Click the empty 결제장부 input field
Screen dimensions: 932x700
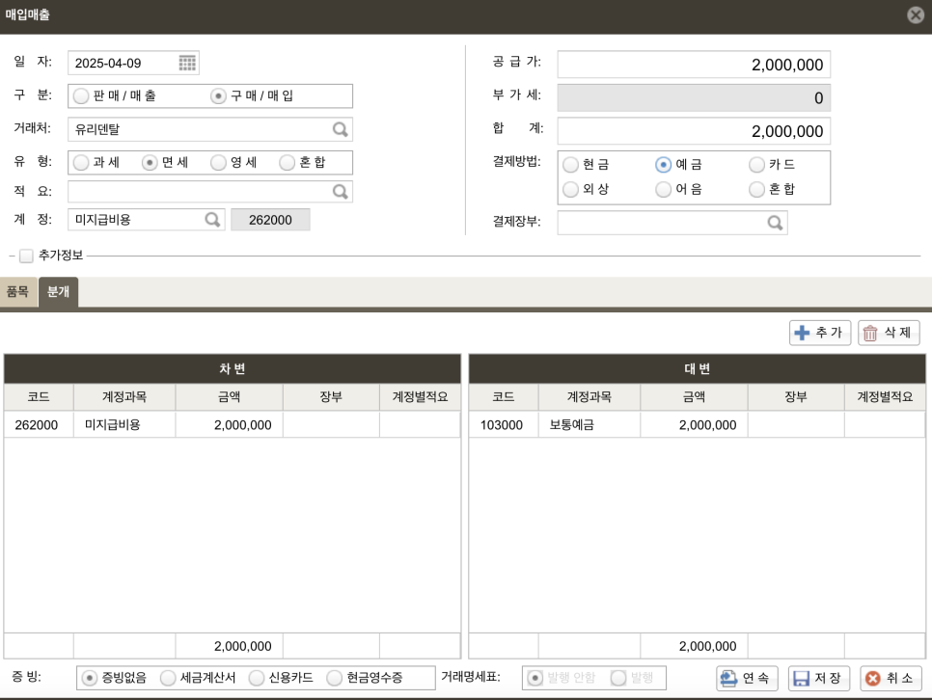point(672,223)
